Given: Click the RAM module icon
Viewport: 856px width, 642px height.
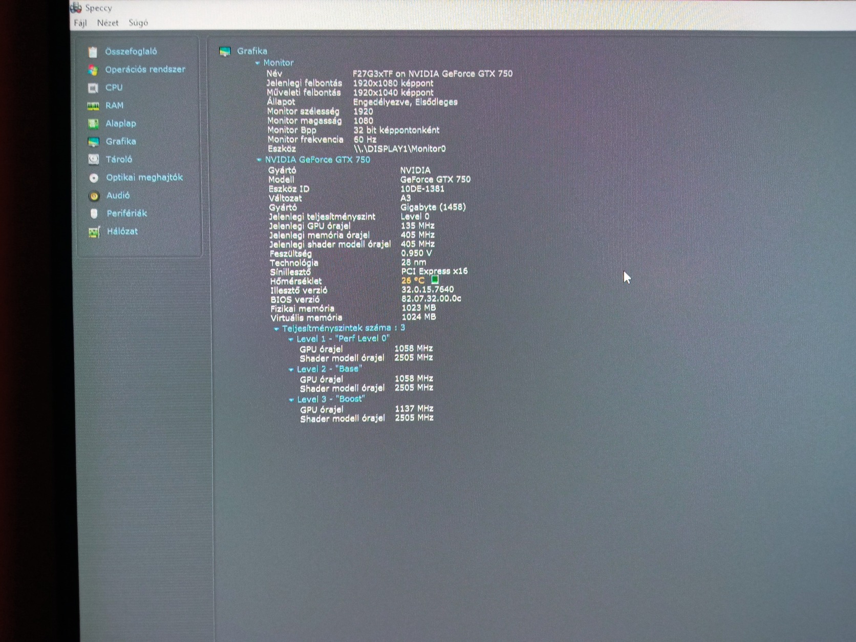Looking at the screenshot, I should tap(93, 106).
